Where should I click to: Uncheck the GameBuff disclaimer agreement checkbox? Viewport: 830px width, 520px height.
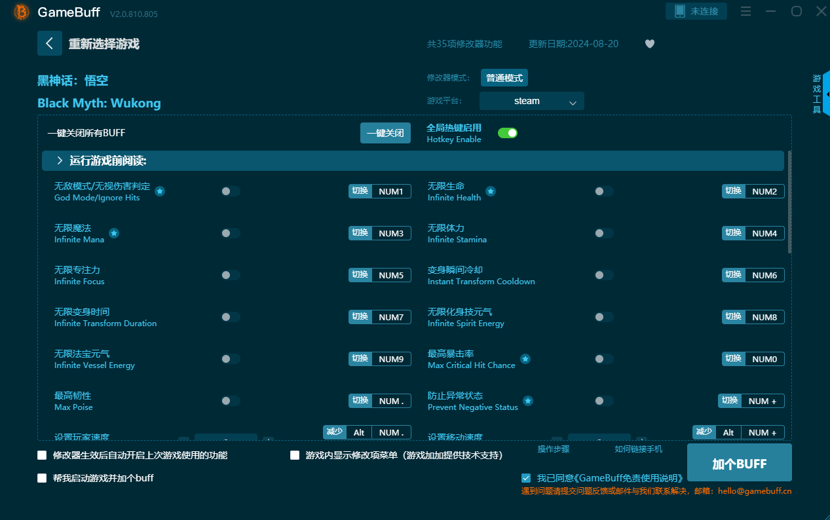(x=526, y=478)
